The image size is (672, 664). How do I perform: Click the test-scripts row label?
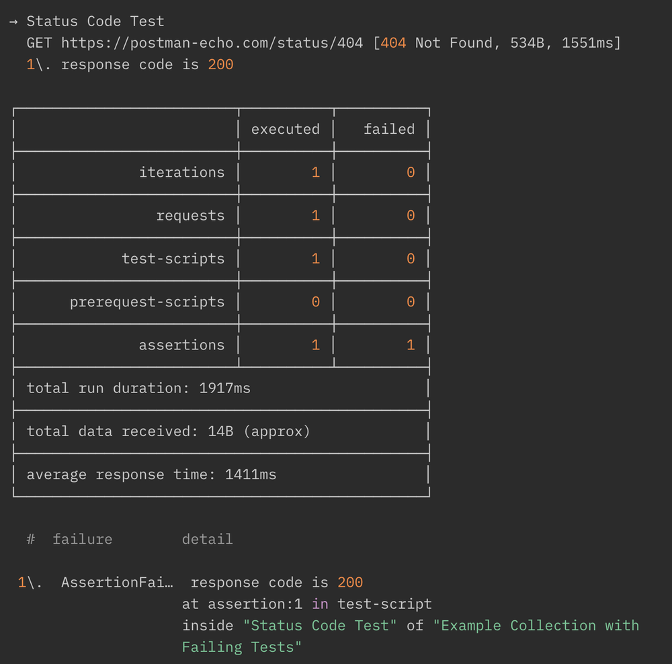[173, 259]
